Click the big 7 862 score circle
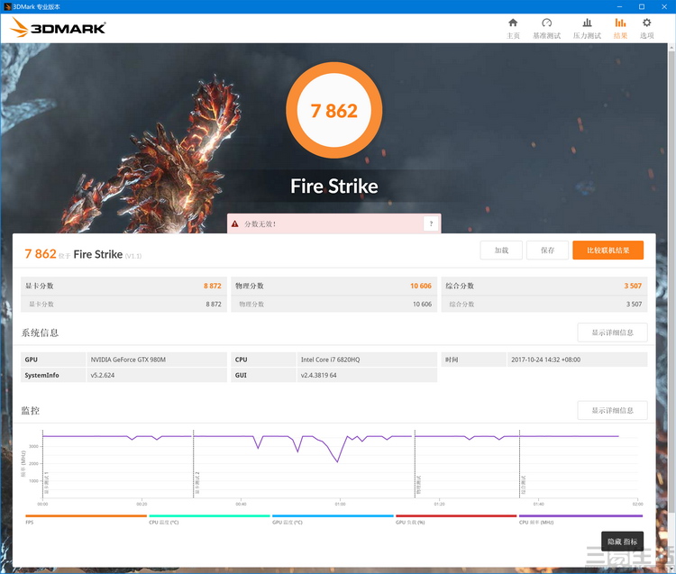Image resolution: width=676 pixels, height=574 pixels. tap(334, 111)
